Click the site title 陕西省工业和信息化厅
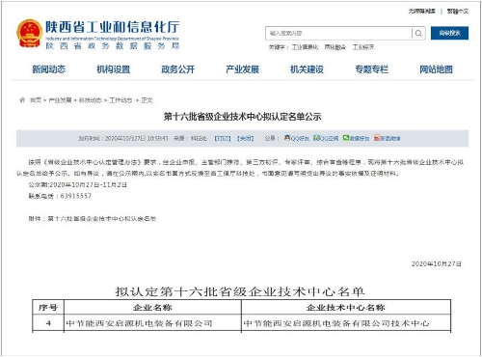Image resolution: width=482 pixels, height=357 pixels. point(112,27)
